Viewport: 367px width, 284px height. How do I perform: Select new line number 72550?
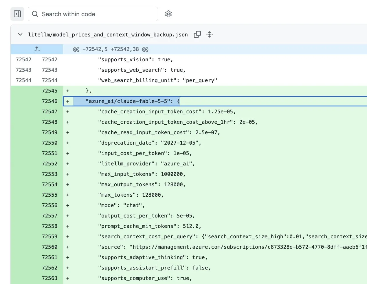pyautogui.click(x=49, y=143)
